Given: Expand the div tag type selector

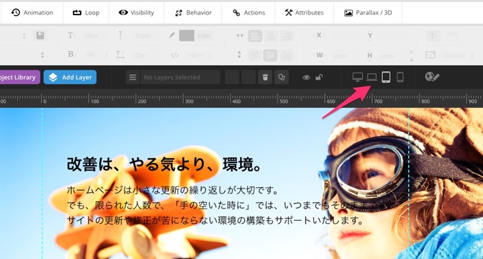Looking at the screenshot, I should [199, 55].
